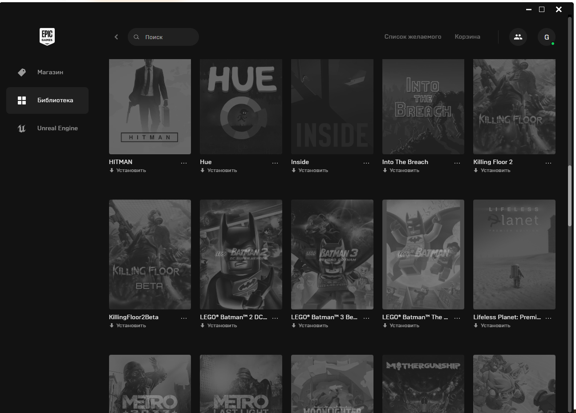Open the Inside game cover
This screenshot has height=413, width=576.
coord(332,107)
